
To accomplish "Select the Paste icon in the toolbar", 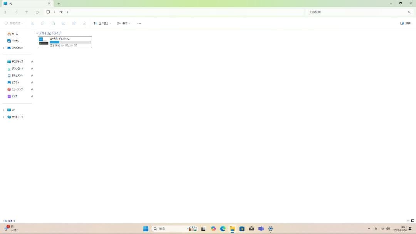I will click(53, 23).
